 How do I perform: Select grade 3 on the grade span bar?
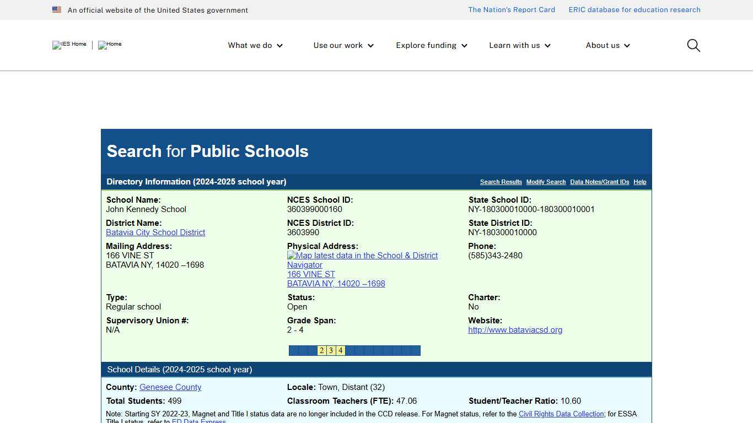[331, 350]
